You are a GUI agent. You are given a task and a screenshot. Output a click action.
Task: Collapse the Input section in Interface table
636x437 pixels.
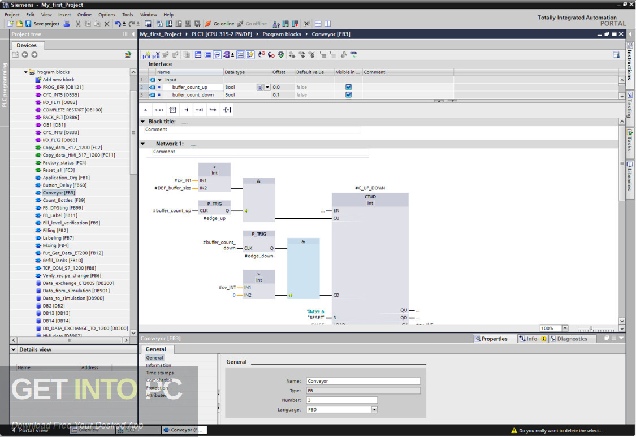pos(160,80)
